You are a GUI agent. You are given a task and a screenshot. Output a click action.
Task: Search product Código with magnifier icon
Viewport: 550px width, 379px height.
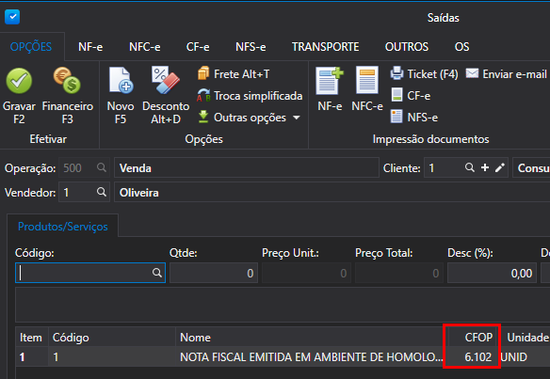pos(157,273)
